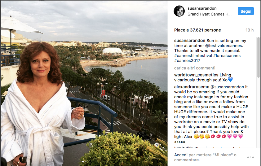
Task: Open the Grand Hyatt Cannes location link
Action: coord(209,14)
